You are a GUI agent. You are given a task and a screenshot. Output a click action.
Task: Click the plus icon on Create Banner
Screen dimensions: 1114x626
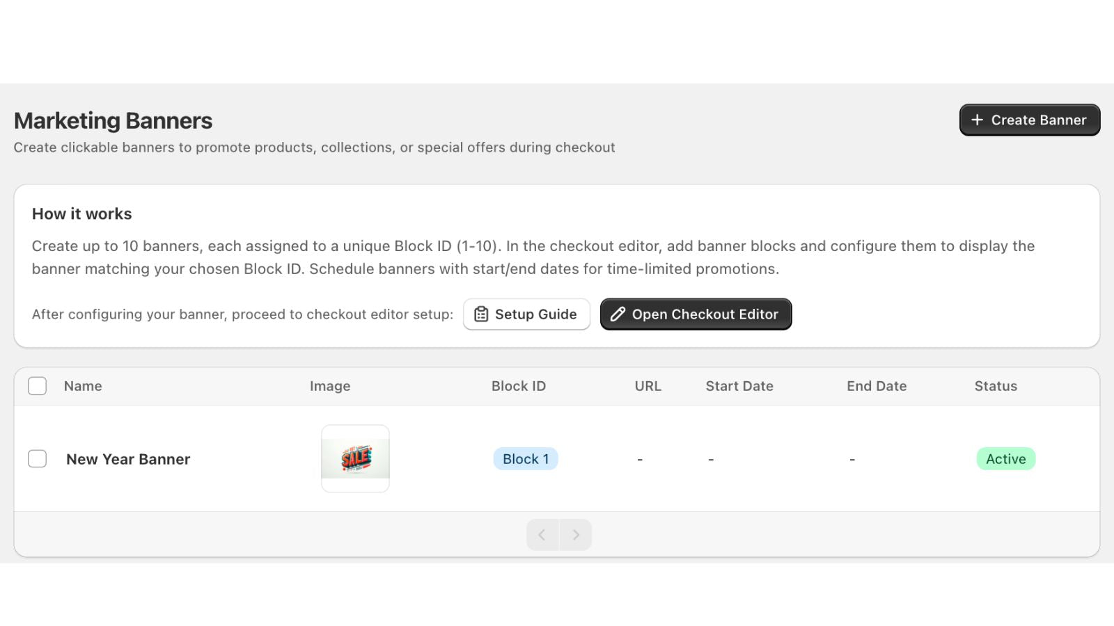click(978, 120)
